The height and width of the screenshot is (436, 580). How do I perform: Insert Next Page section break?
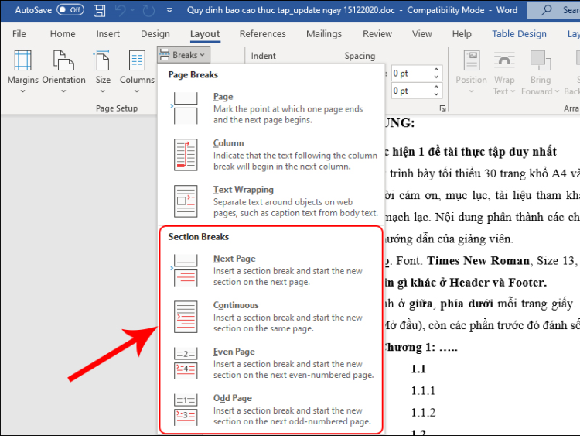point(271,270)
